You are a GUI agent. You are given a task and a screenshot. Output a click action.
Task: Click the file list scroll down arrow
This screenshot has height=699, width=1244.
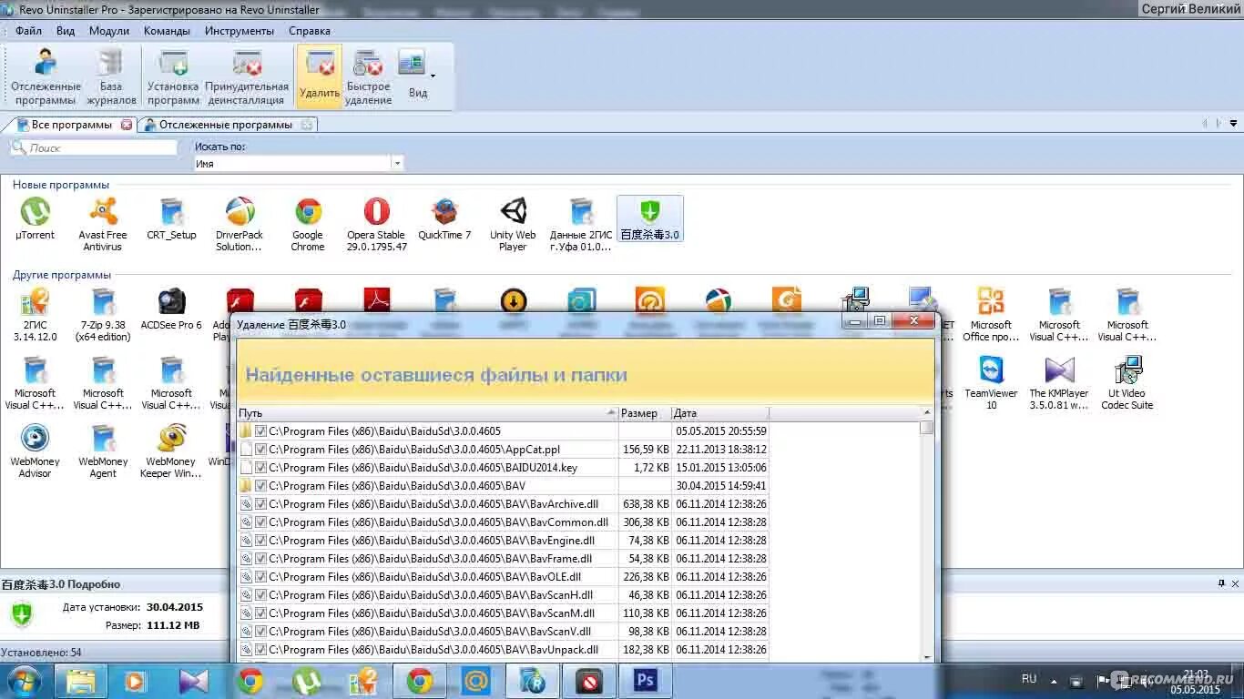(x=927, y=657)
